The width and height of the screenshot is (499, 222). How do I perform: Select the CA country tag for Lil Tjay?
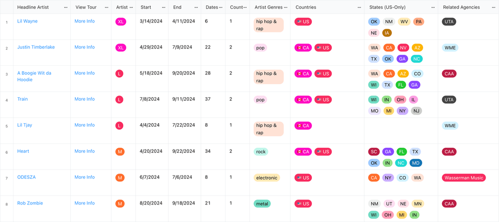tap(303, 126)
